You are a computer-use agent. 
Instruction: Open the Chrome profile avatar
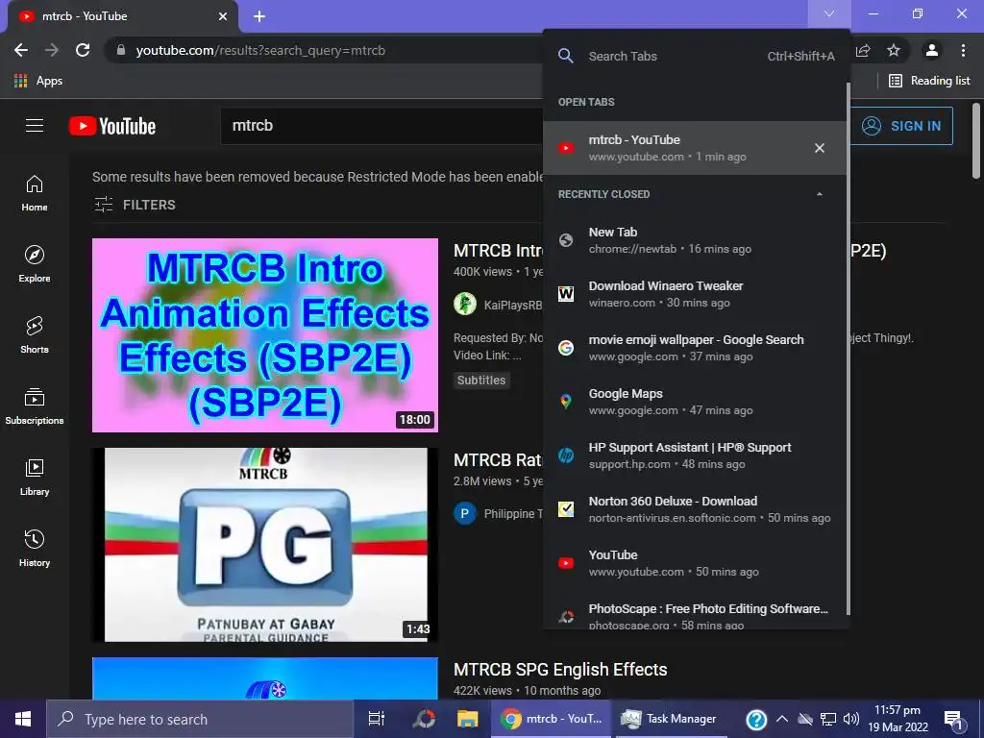point(932,50)
